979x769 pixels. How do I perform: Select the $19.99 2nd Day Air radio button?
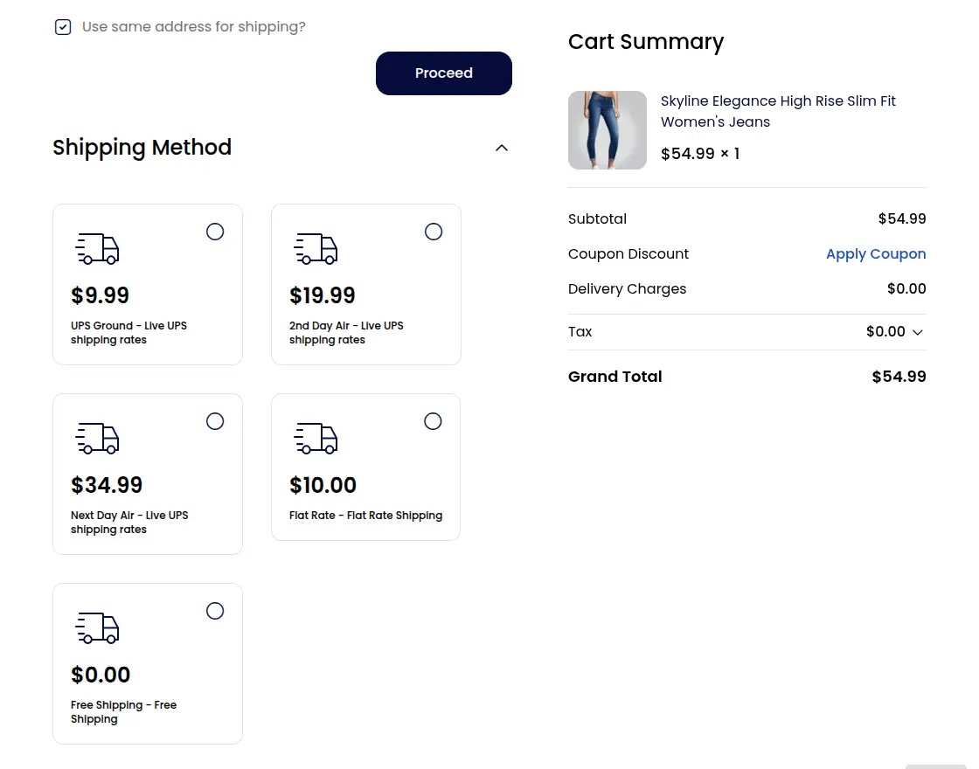point(434,232)
